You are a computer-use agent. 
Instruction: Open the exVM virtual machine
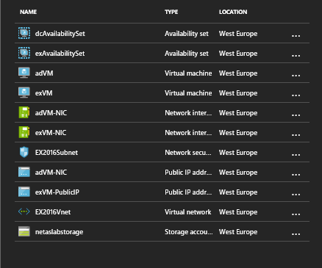click(x=43, y=93)
